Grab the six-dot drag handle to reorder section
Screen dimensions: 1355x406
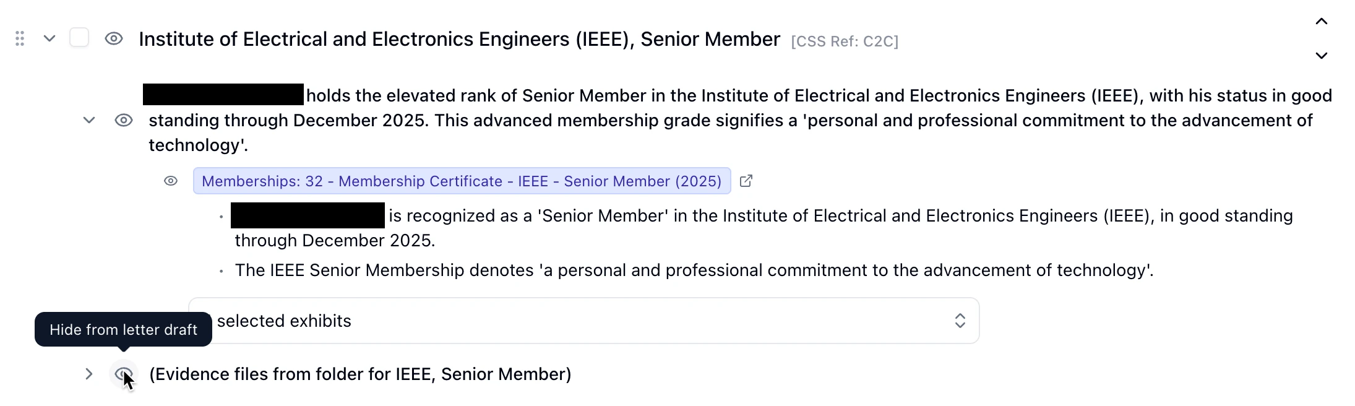pyautogui.click(x=19, y=38)
